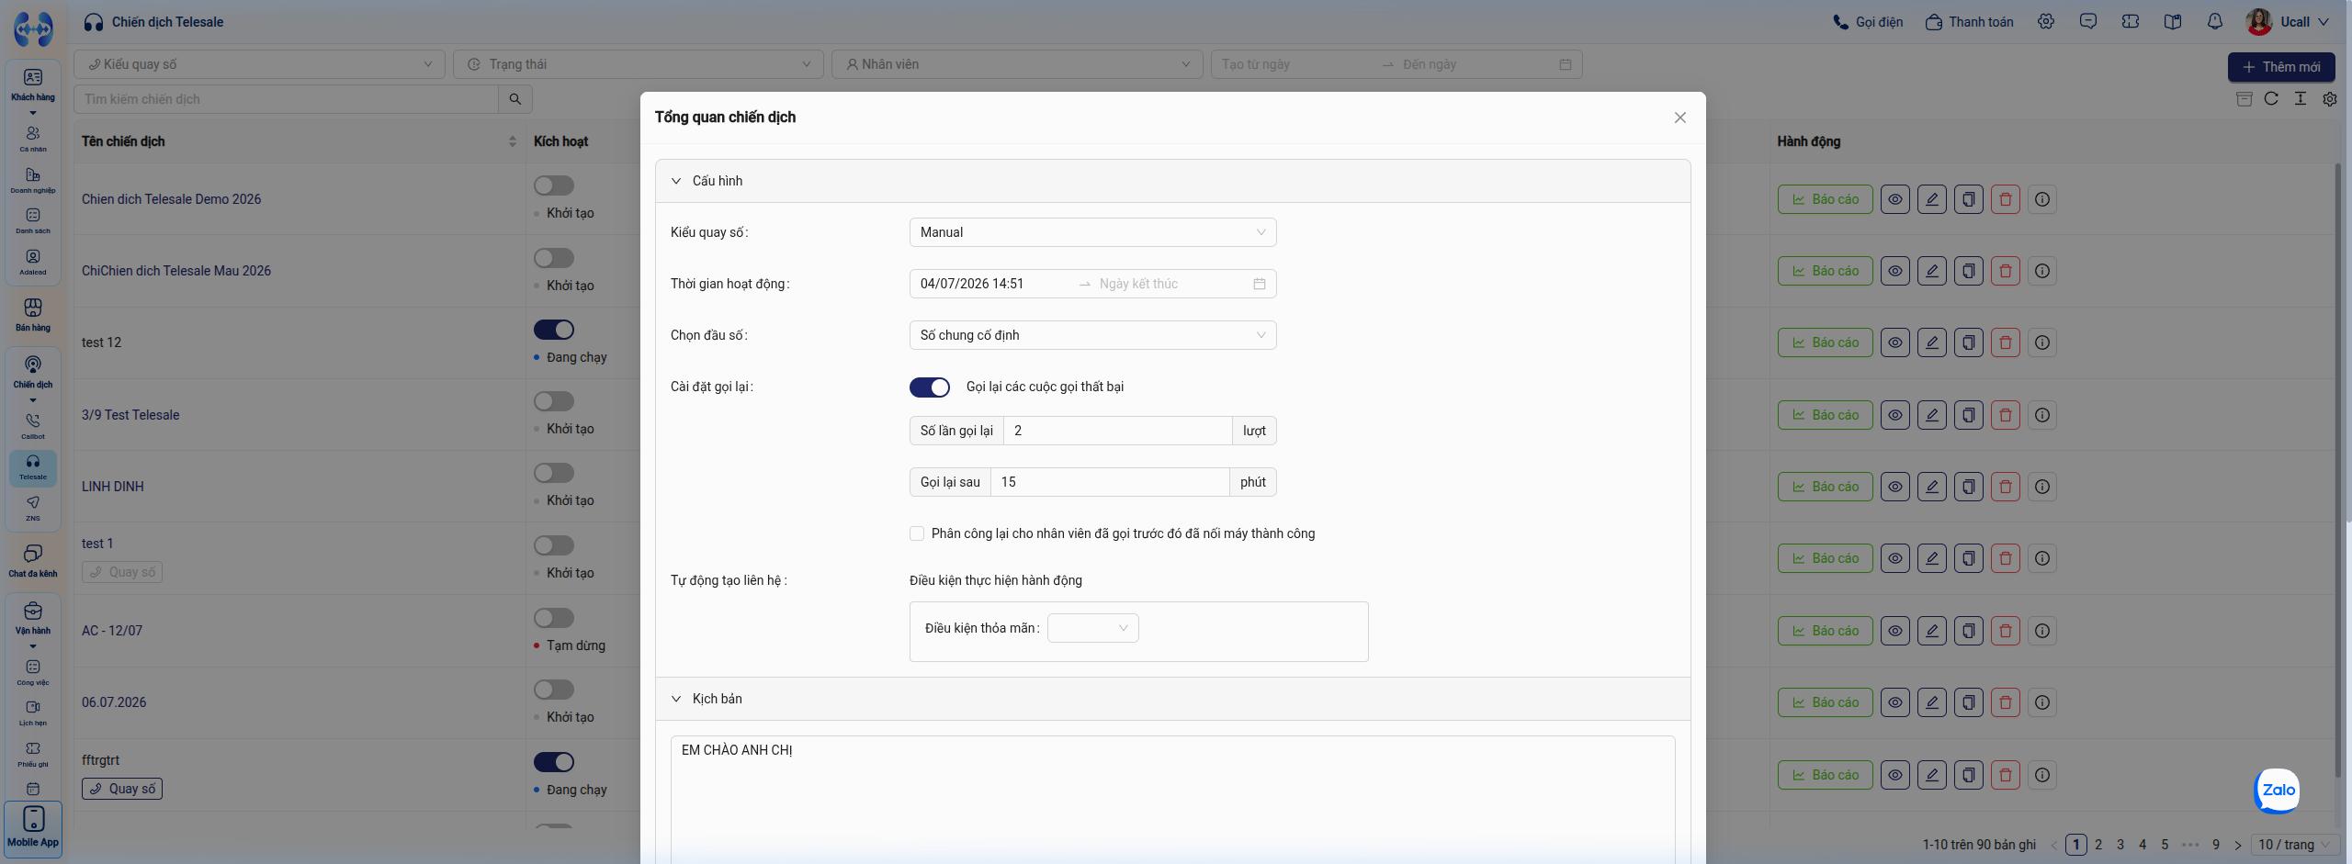Open Thanh toán payment page
2352x864 pixels.
click(1969, 22)
